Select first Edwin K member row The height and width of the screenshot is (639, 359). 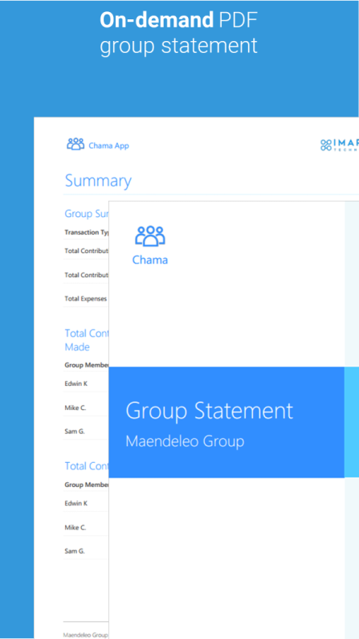click(86, 383)
